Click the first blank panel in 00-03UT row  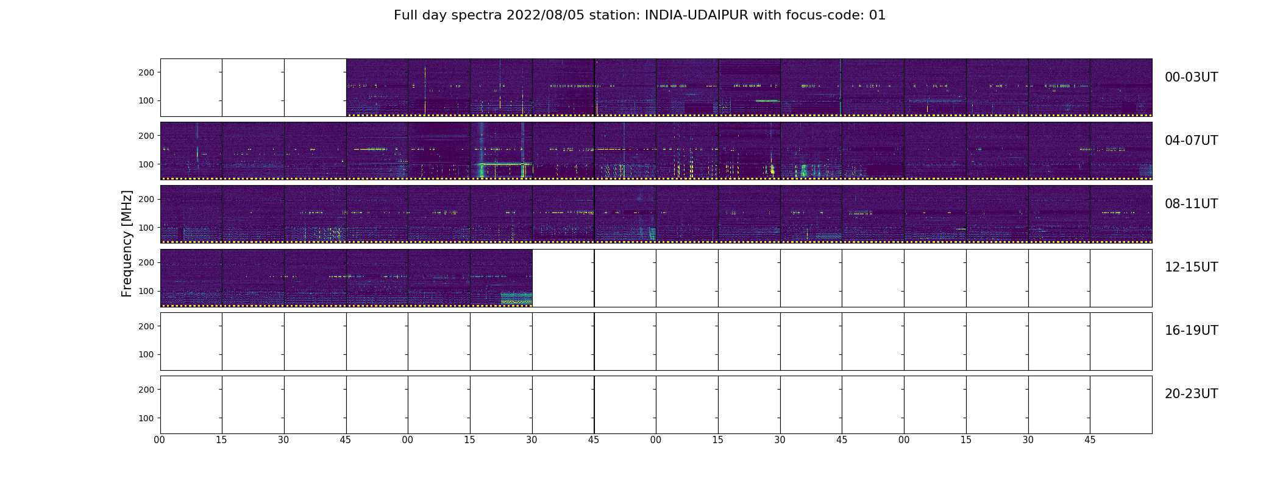pyautogui.click(x=191, y=88)
